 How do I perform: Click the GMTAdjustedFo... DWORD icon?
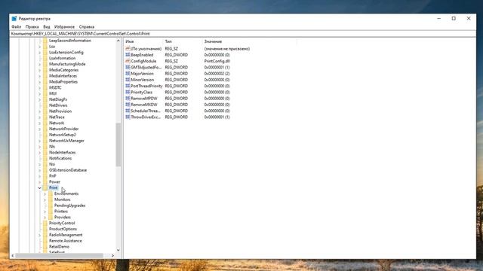(128, 67)
